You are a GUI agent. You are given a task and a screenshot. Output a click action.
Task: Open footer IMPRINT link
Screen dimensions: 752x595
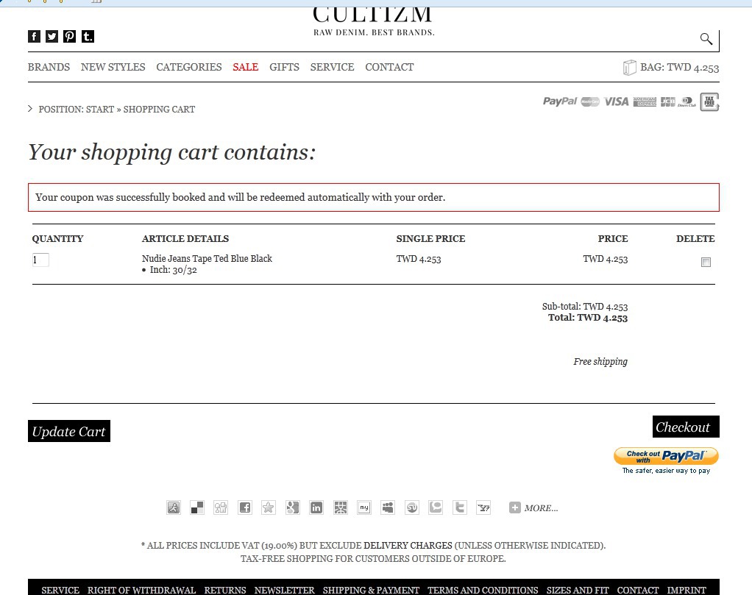pyautogui.click(x=687, y=590)
